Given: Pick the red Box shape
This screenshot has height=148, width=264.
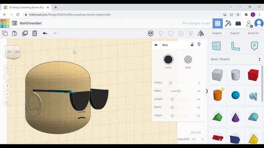Looking at the screenshot, I should coord(253,75).
